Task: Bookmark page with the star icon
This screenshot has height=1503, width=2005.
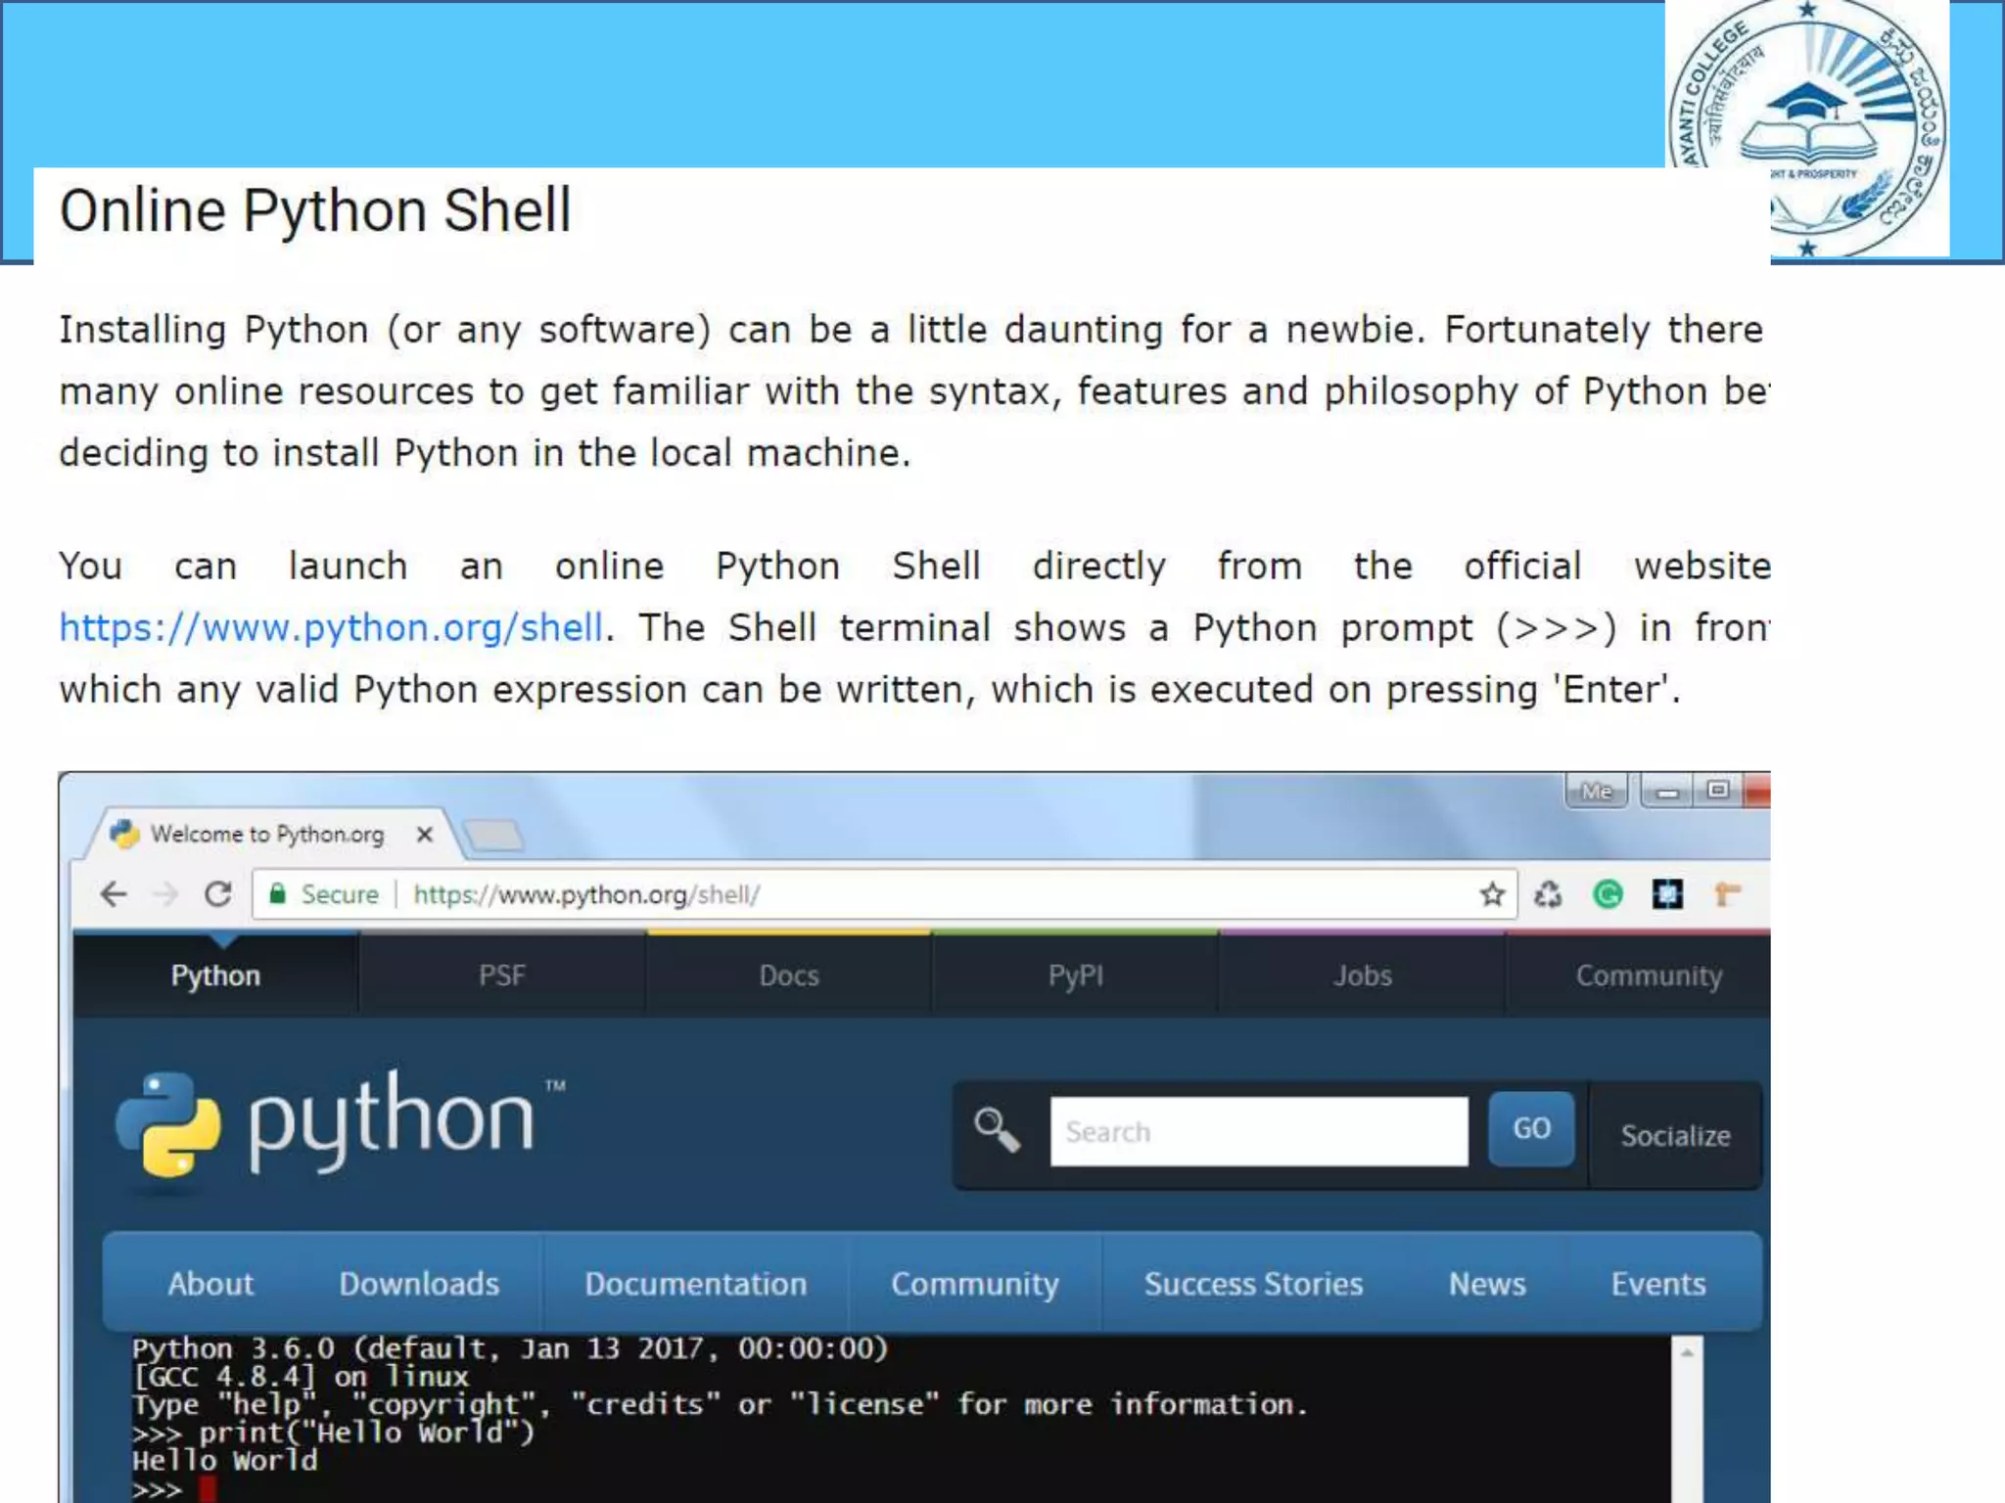Action: coord(1492,893)
